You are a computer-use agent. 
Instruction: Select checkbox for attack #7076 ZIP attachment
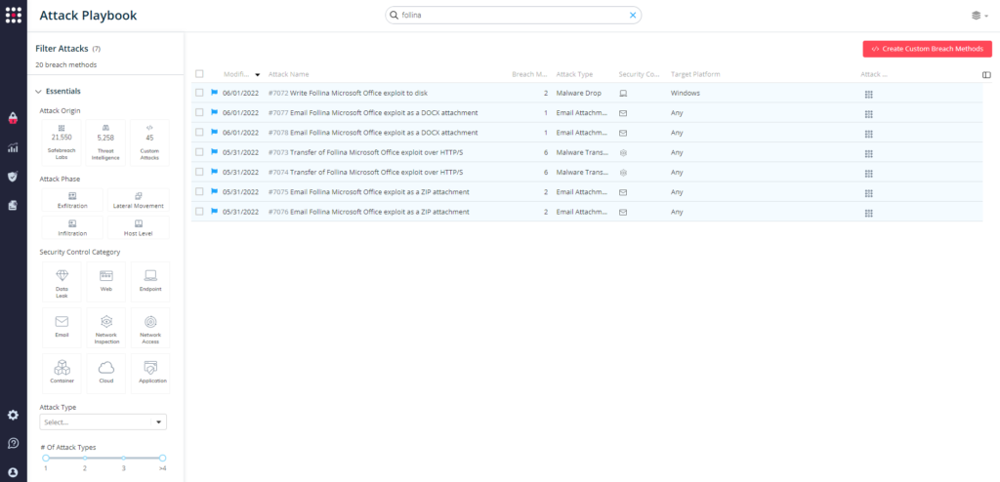click(x=199, y=212)
